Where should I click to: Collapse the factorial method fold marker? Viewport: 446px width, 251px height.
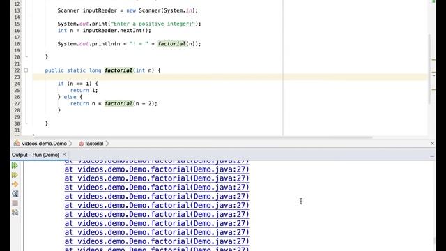pyautogui.click(x=26, y=70)
